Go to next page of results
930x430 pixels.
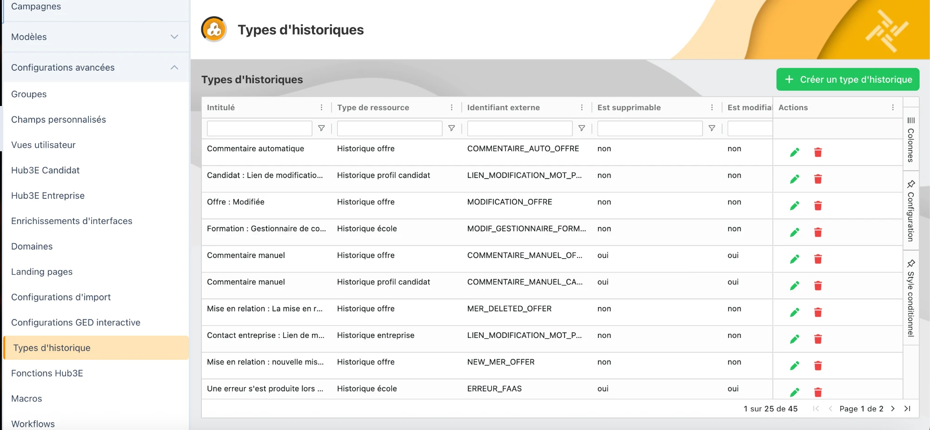coord(893,409)
